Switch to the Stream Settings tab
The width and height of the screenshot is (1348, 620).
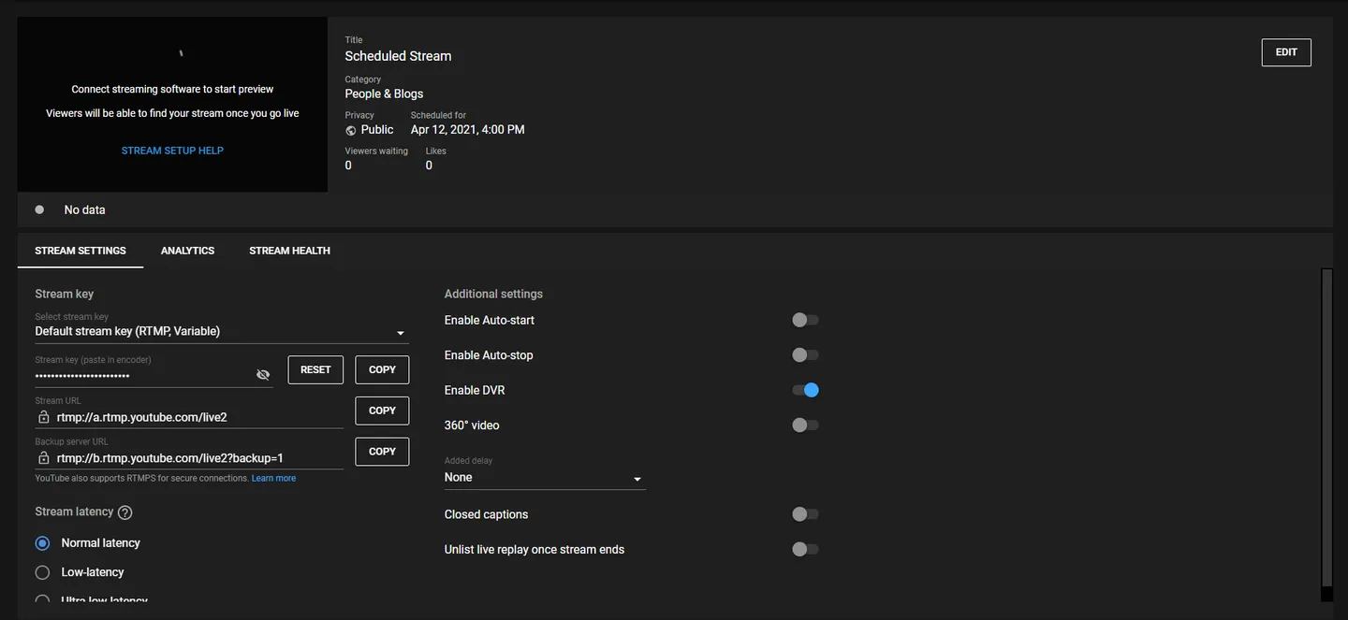[x=81, y=251]
